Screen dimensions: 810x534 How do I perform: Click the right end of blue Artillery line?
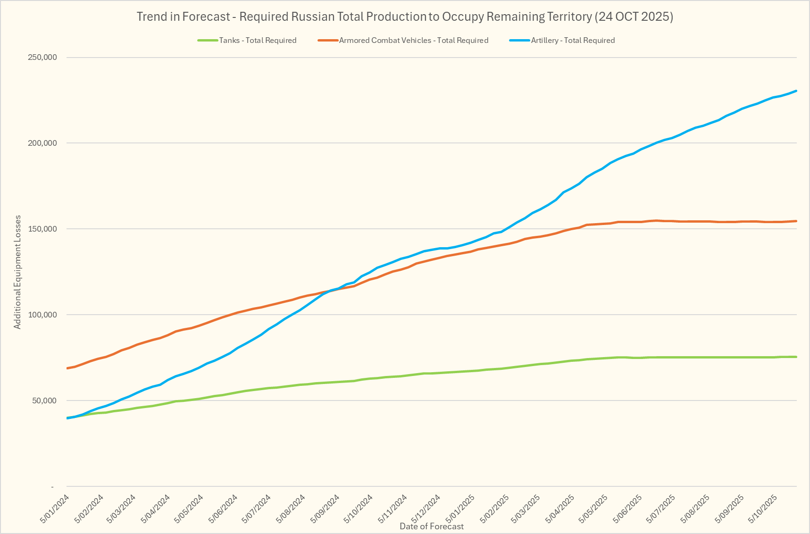point(796,91)
